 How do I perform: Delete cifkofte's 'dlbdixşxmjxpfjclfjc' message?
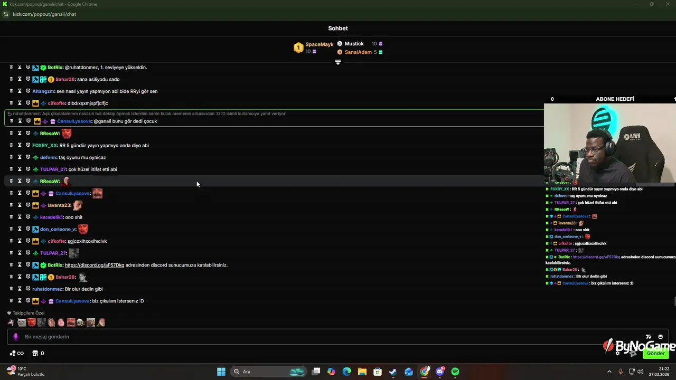tap(11, 103)
